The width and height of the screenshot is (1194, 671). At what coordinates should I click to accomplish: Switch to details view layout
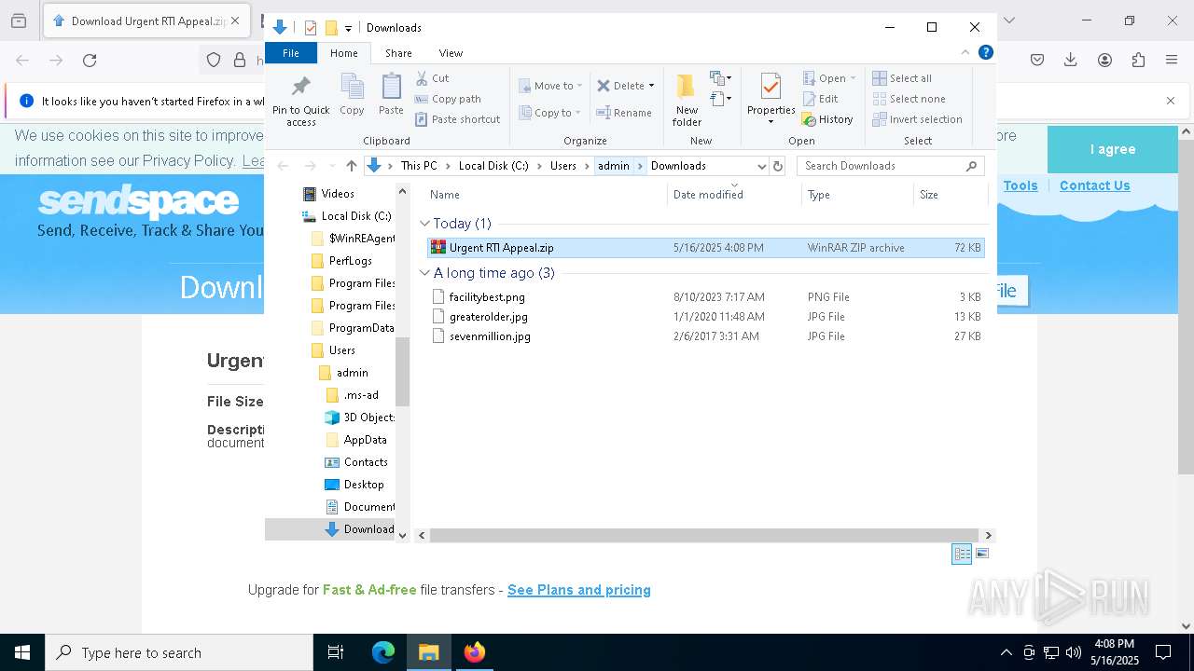coord(962,554)
